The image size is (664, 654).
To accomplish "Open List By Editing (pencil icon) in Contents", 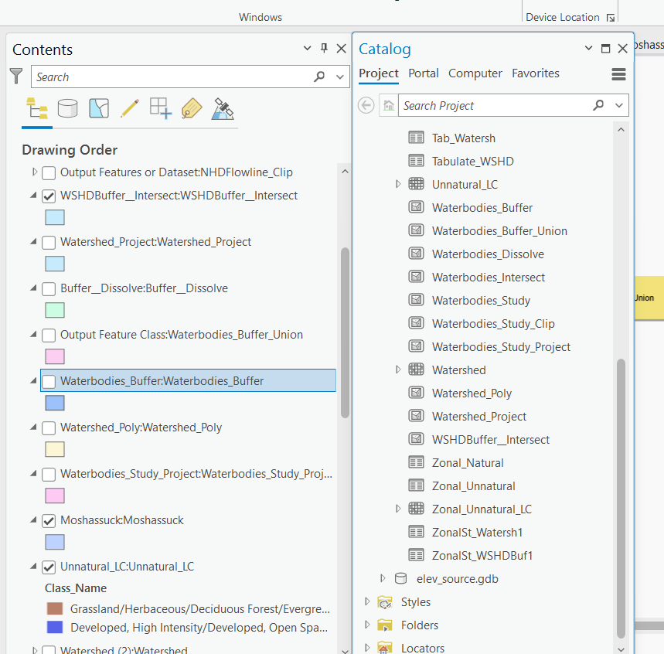I will tap(129, 108).
